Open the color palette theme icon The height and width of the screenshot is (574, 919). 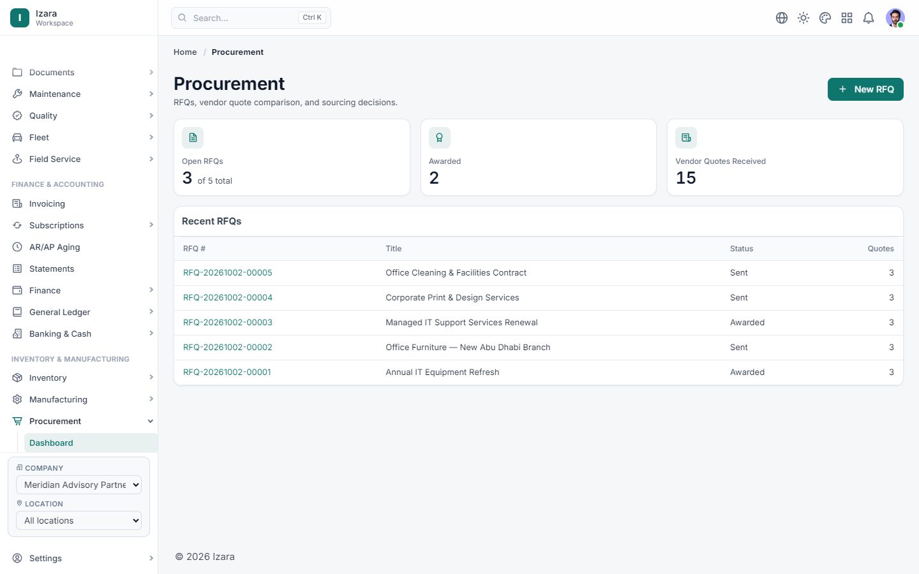coord(825,18)
